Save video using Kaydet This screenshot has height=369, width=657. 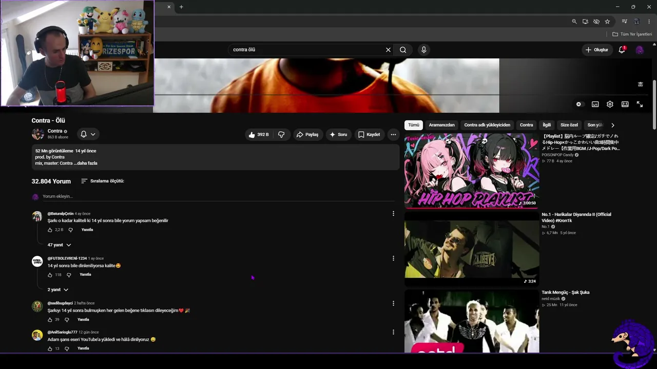(369, 135)
